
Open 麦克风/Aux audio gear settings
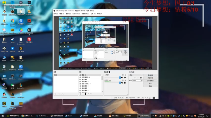pos(125,83)
